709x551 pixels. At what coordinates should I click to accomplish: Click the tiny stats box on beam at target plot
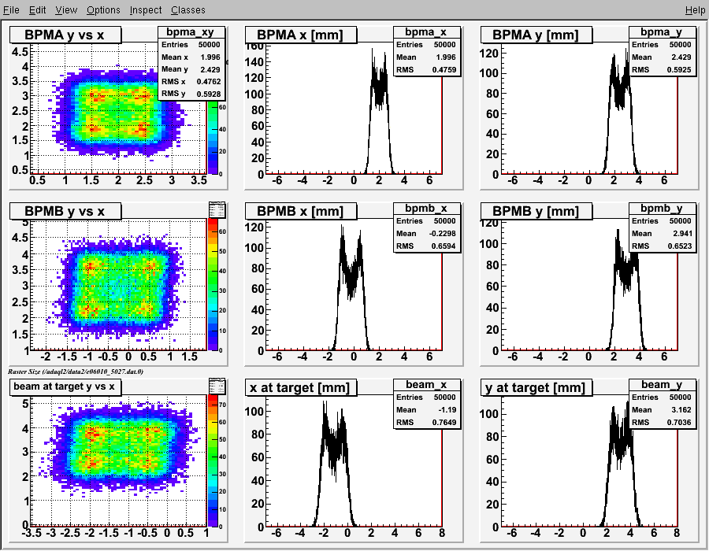[217, 386]
